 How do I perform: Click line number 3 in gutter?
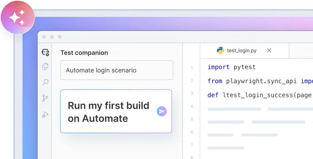(192, 94)
